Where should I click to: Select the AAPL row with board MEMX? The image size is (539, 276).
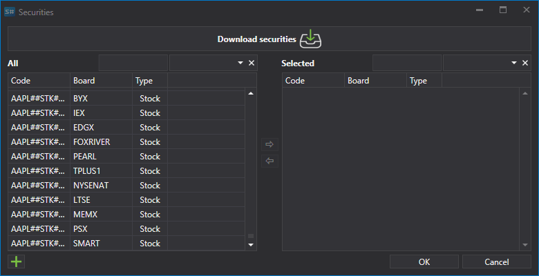coord(126,214)
